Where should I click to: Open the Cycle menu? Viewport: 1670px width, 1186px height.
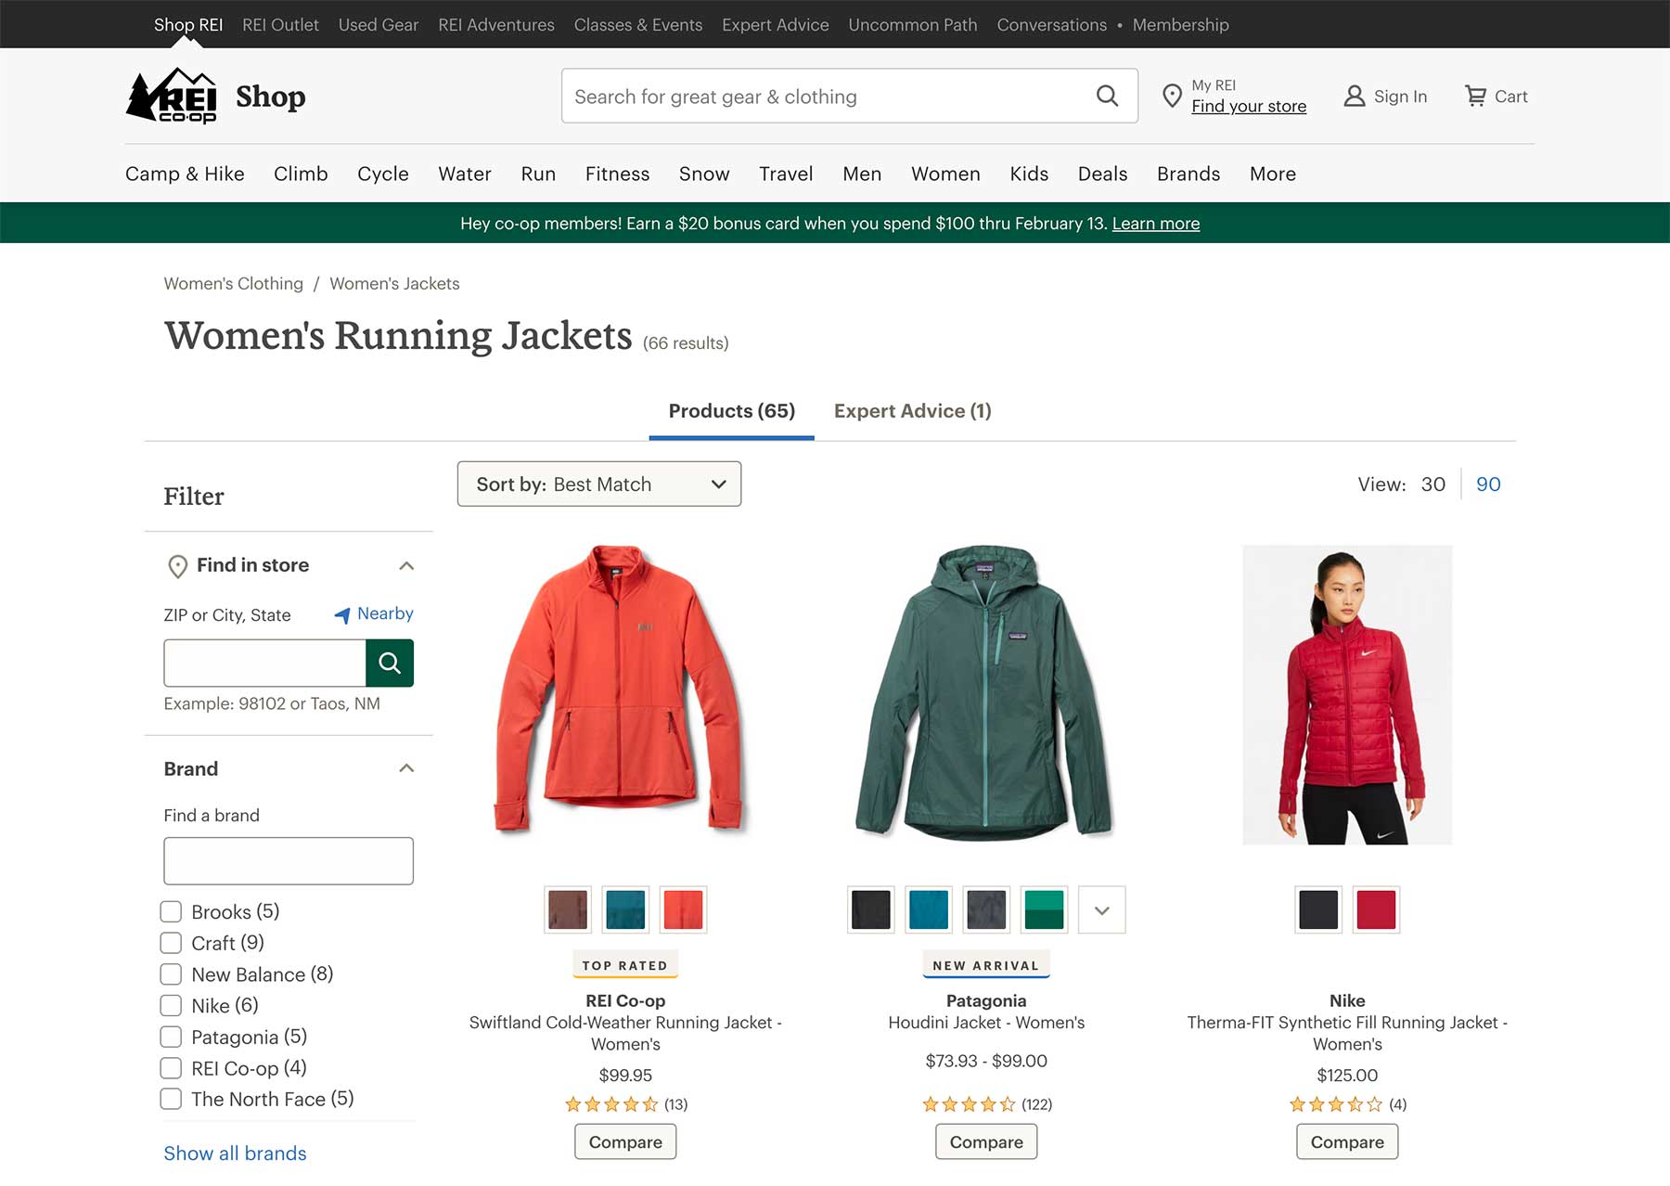383,174
